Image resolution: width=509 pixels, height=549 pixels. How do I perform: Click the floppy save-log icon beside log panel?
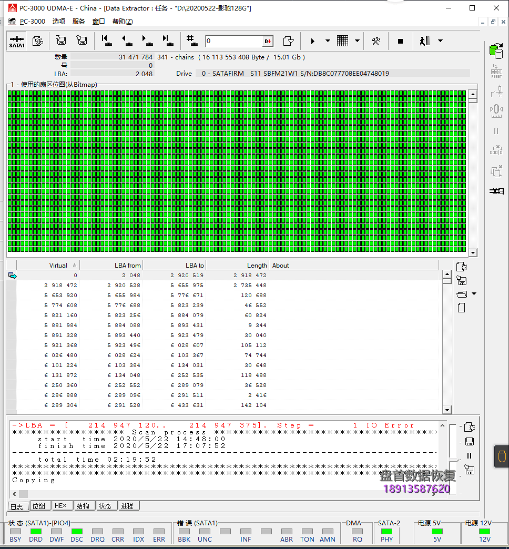[470, 442]
